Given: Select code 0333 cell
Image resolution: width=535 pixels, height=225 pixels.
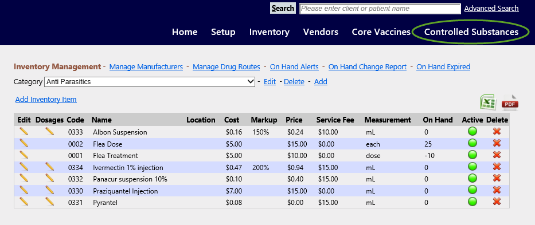Looking at the screenshot, I should (76, 132).
